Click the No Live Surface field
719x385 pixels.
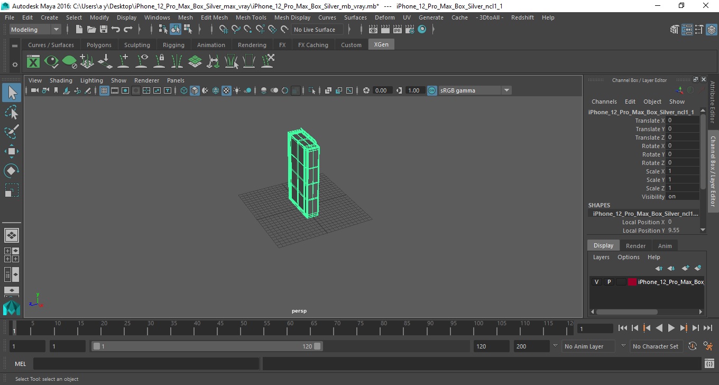tap(317, 30)
